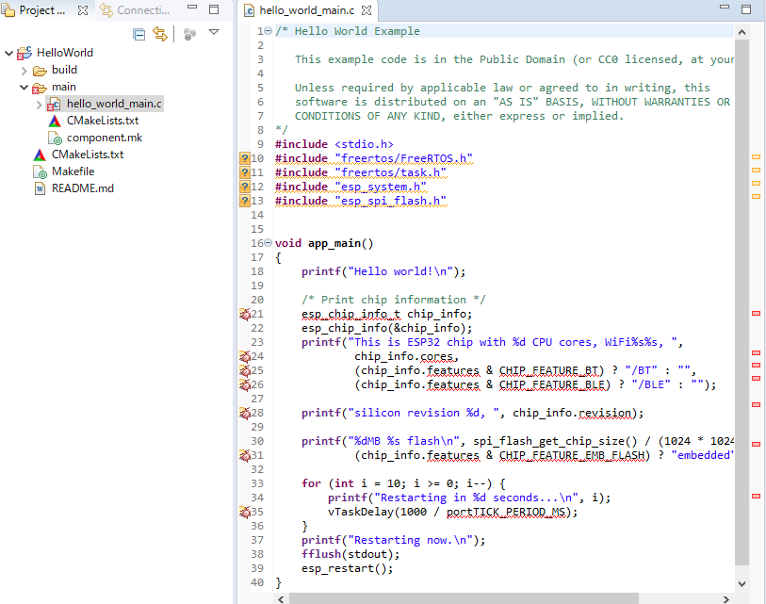Click the Collapse All icon in Project Explorer
The image size is (766, 604).
pyautogui.click(x=139, y=34)
